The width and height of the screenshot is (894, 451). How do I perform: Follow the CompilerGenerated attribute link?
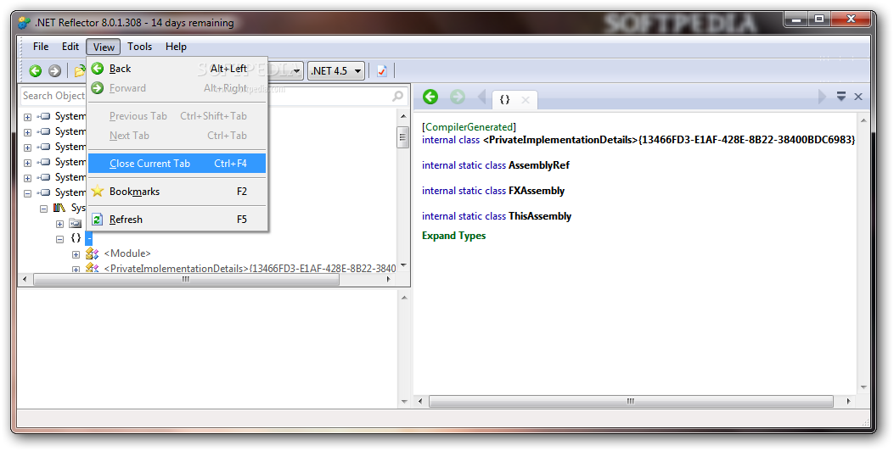coord(469,127)
